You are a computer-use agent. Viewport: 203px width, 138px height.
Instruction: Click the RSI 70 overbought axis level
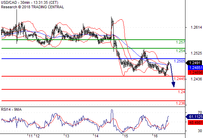point(200,112)
